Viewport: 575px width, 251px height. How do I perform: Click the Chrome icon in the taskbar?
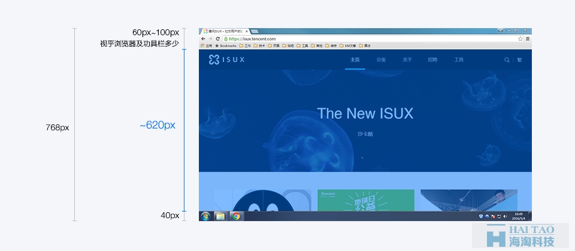[x=236, y=216]
